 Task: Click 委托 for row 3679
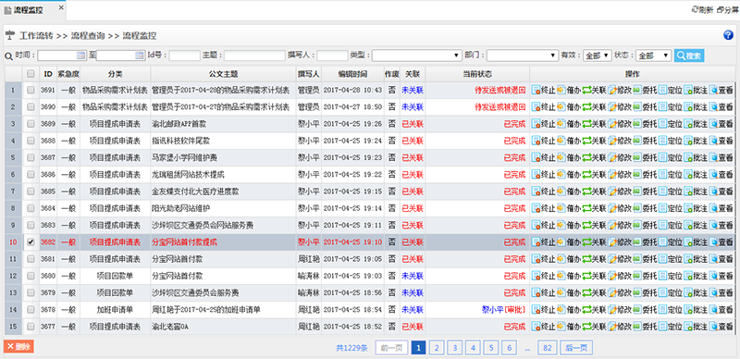pos(645,293)
